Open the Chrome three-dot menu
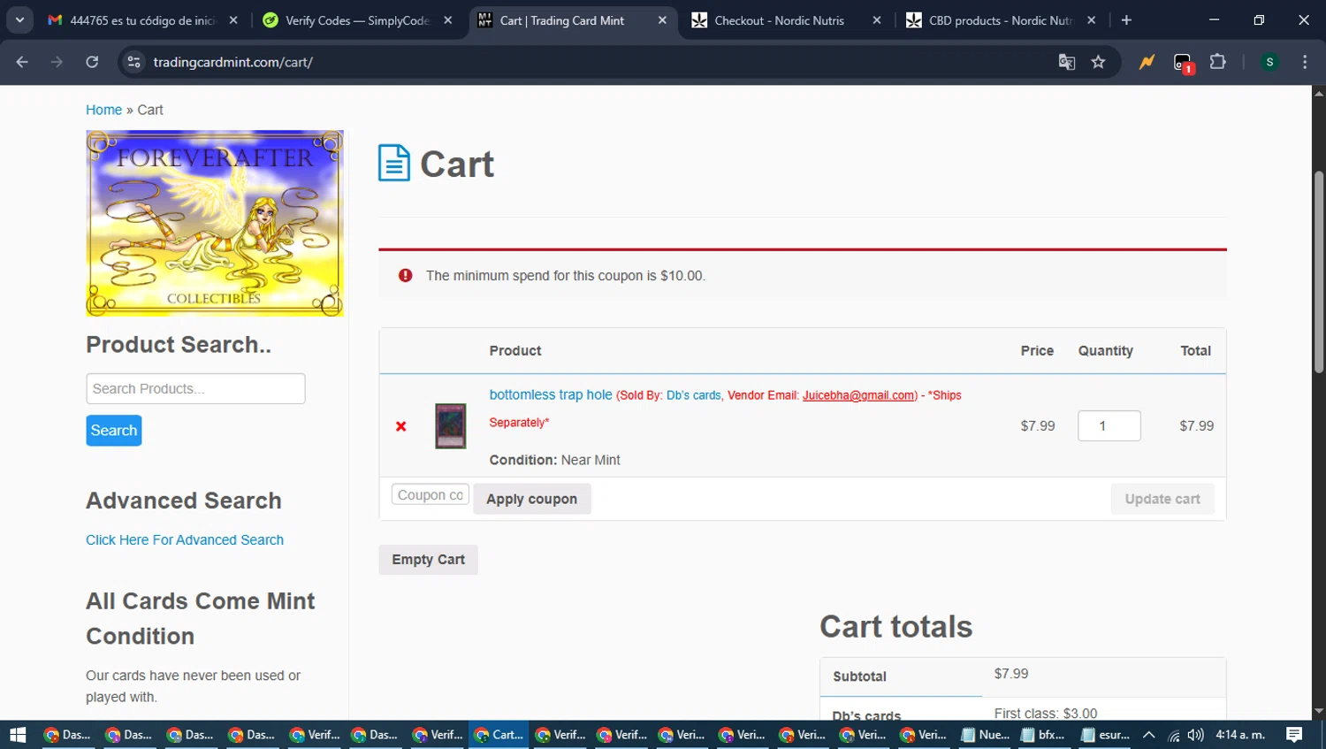Image resolution: width=1326 pixels, height=749 pixels. click(x=1305, y=62)
